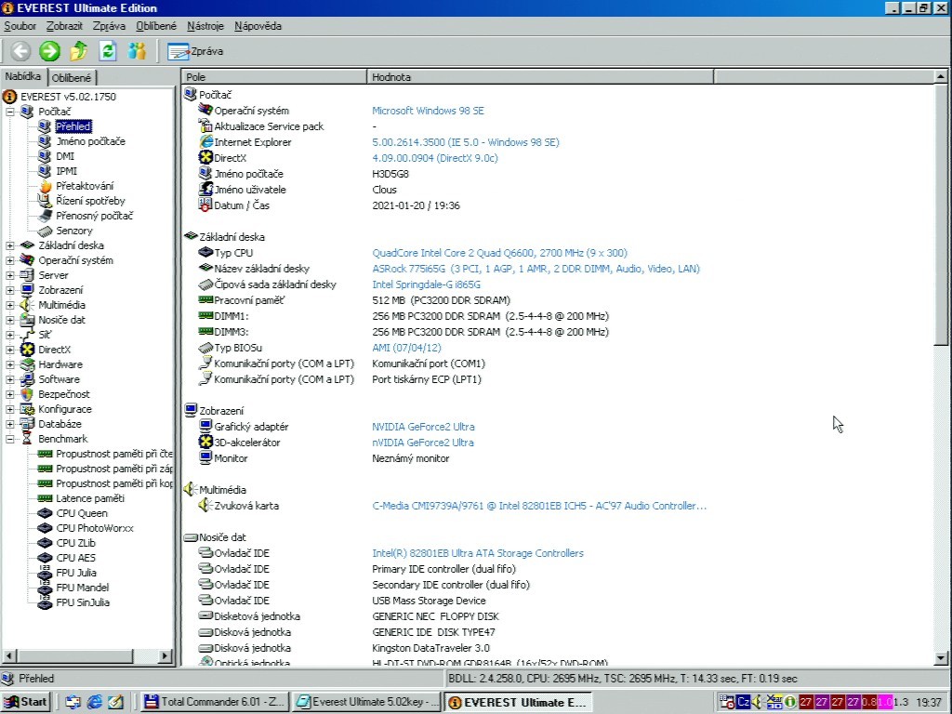This screenshot has width=952, height=714.
Task: Collapse the Počítač tree node
Action: [10, 112]
